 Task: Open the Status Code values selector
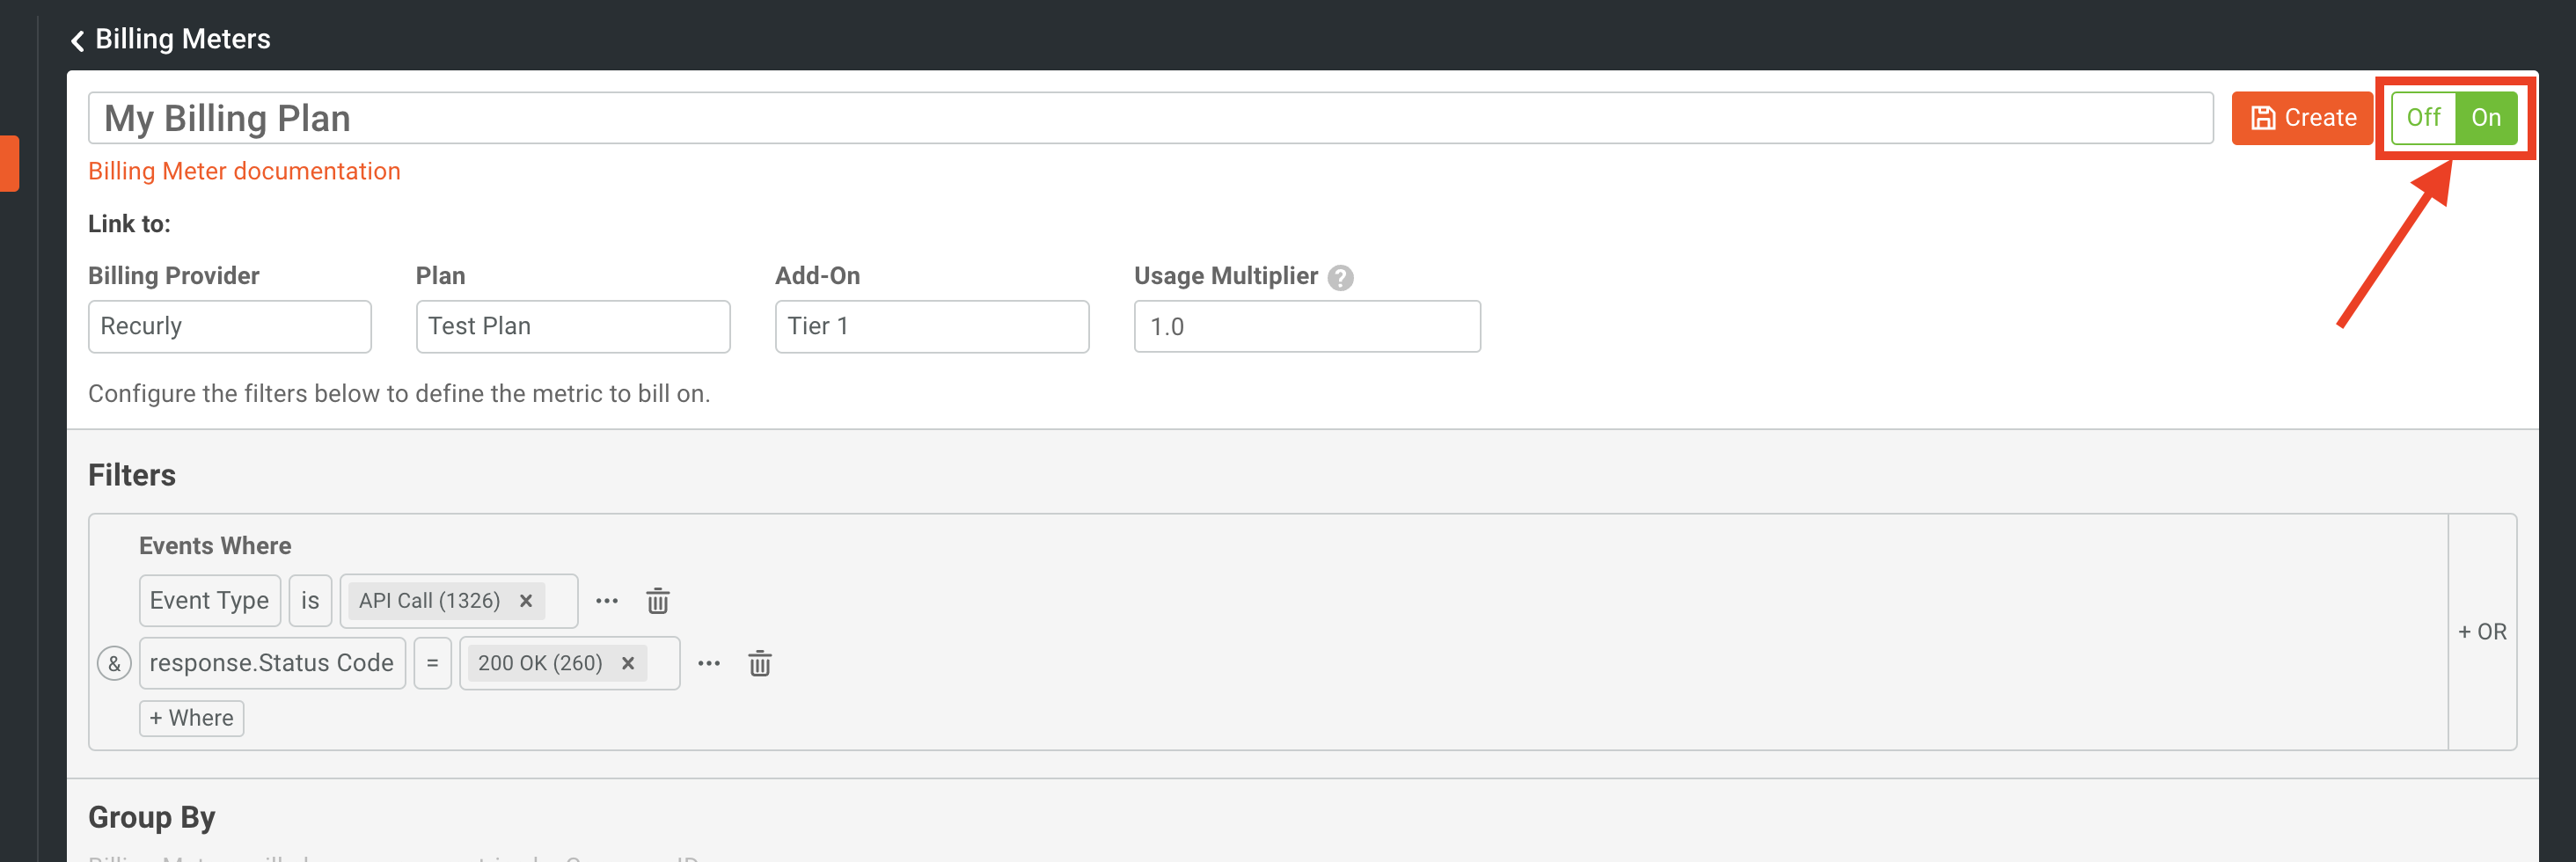point(570,663)
